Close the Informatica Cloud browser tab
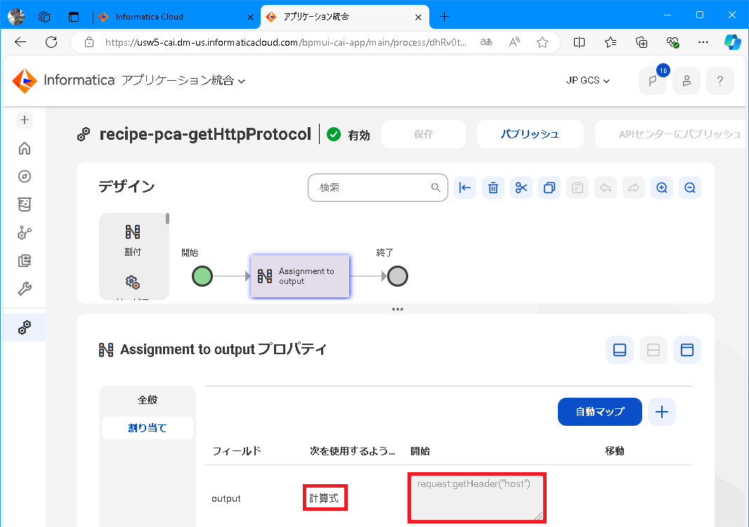 [x=250, y=17]
